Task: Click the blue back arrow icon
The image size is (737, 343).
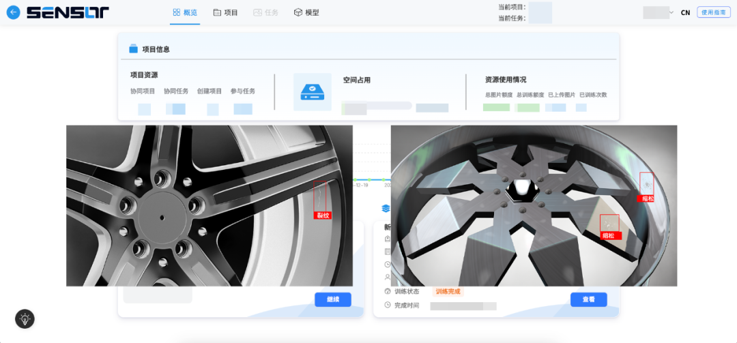Action: (13, 12)
